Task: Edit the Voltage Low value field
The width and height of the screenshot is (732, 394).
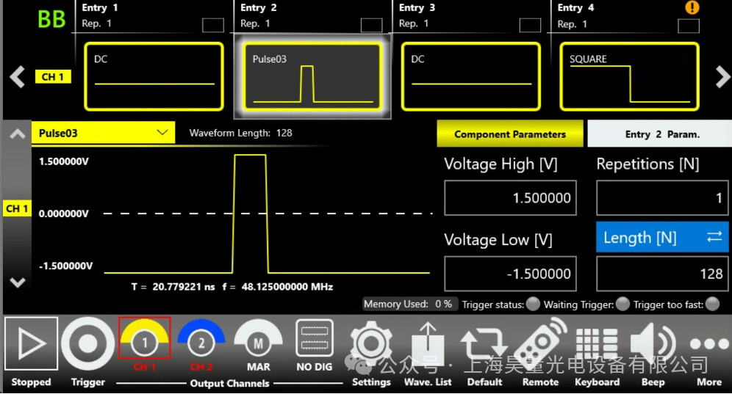Action: tap(510, 274)
